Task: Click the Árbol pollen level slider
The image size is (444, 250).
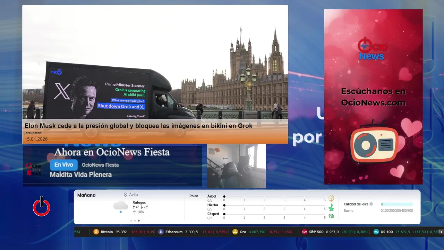Action: pyautogui.click(x=274, y=197)
